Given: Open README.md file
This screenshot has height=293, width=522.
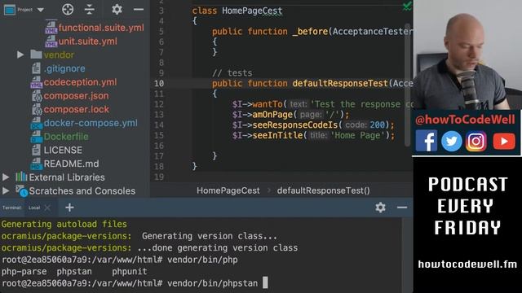Looking at the screenshot, I should [x=71, y=164].
